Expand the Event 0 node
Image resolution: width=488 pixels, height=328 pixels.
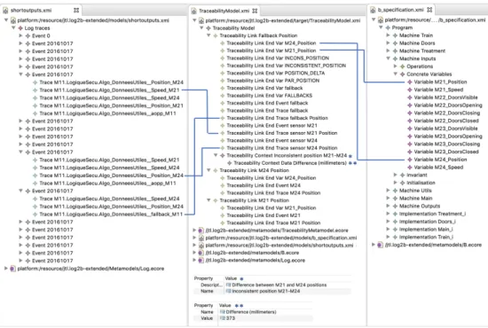click(x=21, y=35)
